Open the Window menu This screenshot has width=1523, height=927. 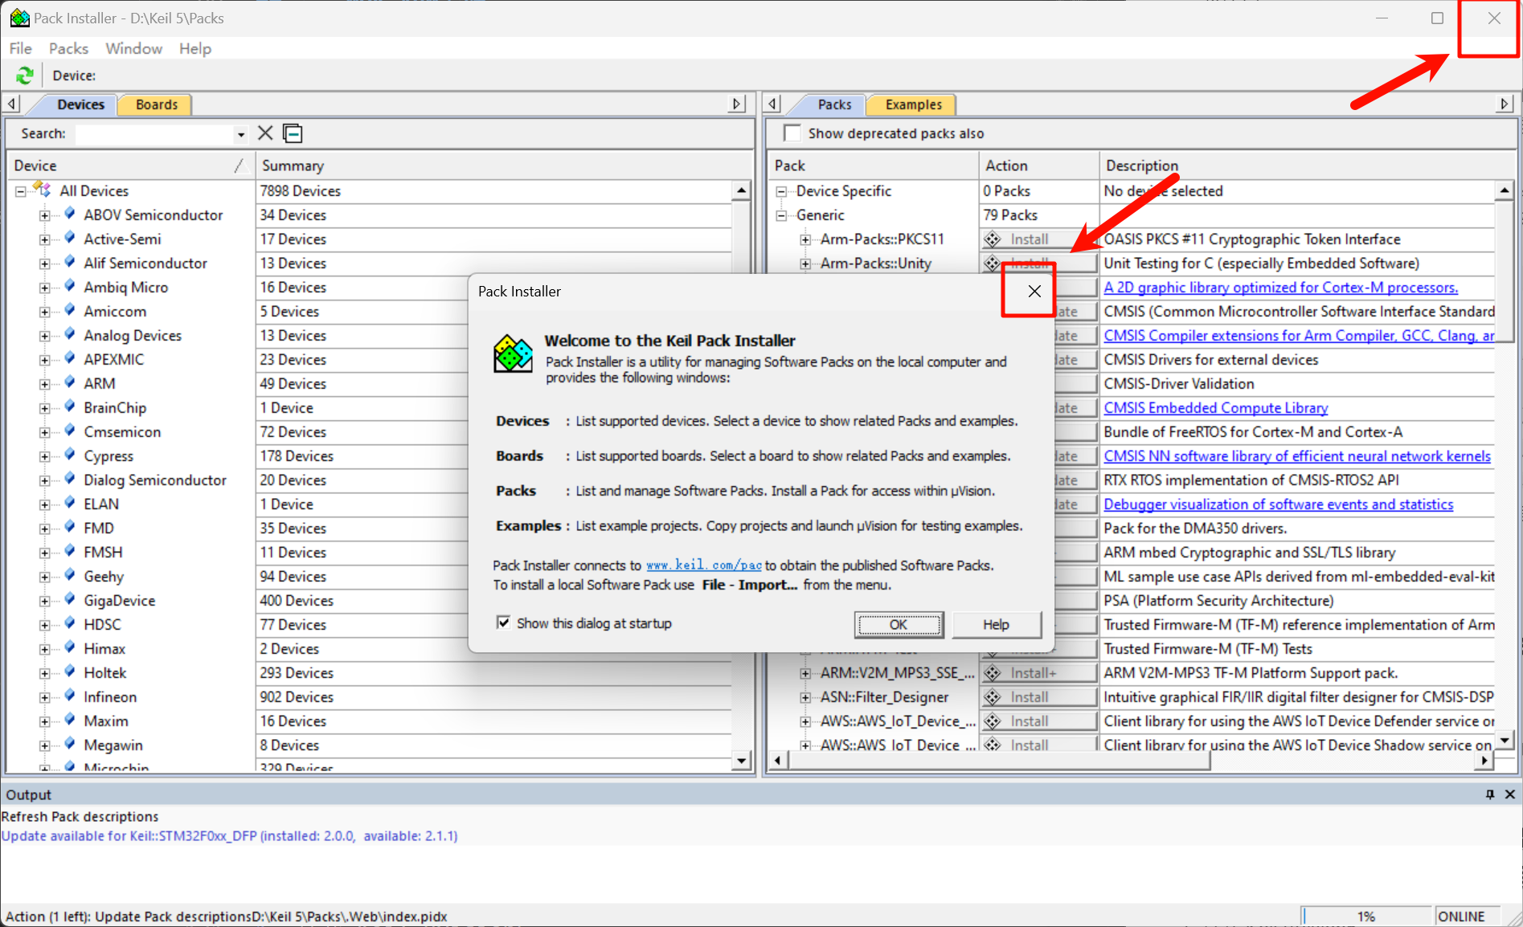(133, 48)
